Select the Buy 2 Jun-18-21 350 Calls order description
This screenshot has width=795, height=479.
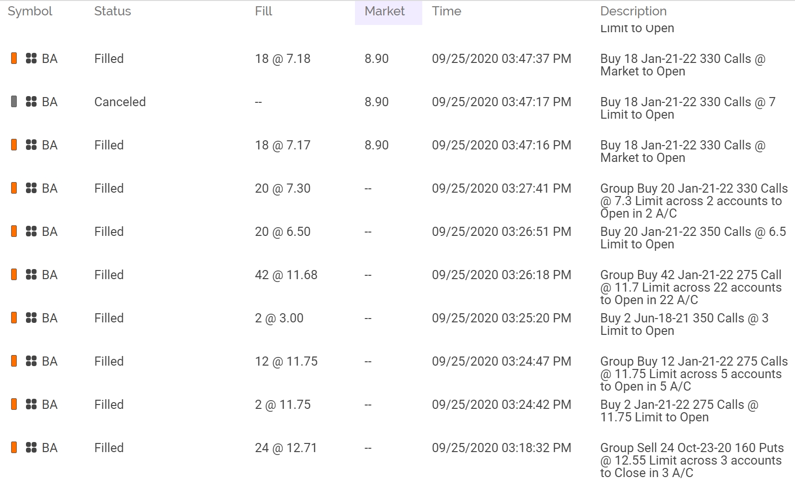[684, 324]
